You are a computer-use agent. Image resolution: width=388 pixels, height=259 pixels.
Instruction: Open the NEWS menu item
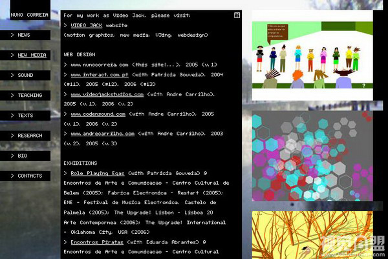click(24, 35)
